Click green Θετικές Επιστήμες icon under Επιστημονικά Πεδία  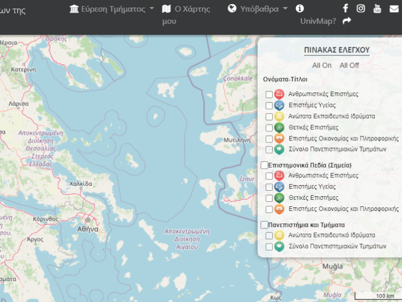(x=279, y=198)
